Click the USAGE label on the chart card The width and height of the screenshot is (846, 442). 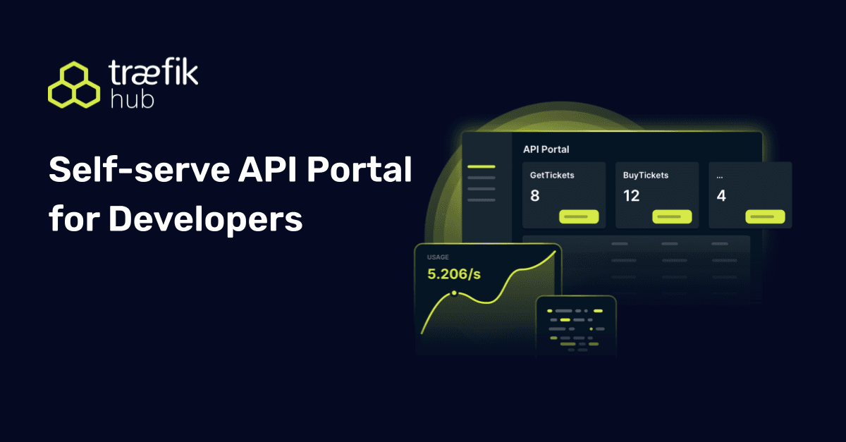[x=438, y=257]
